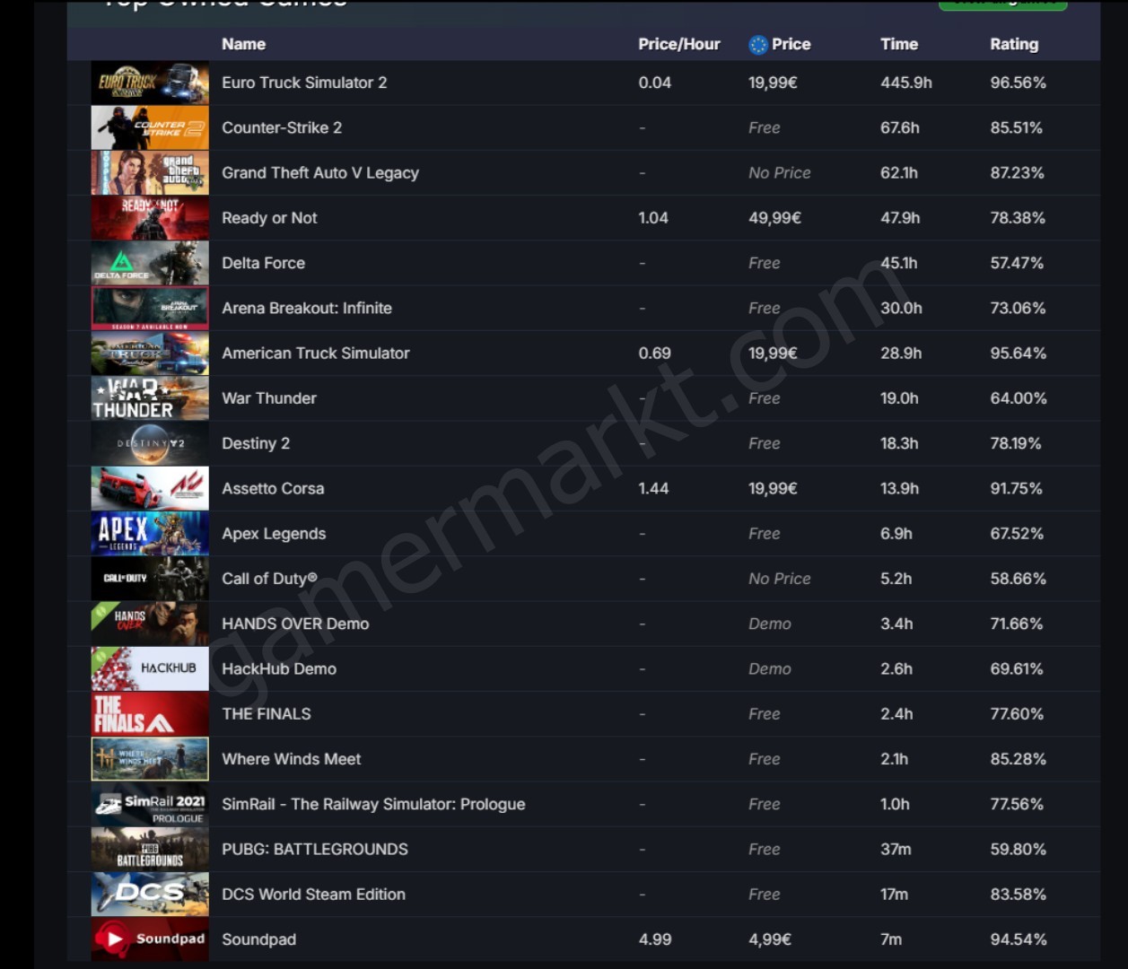The image size is (1128, 969).
Task: Open the Grand Theft Auto V Legacy link
Action: (320, 172)
